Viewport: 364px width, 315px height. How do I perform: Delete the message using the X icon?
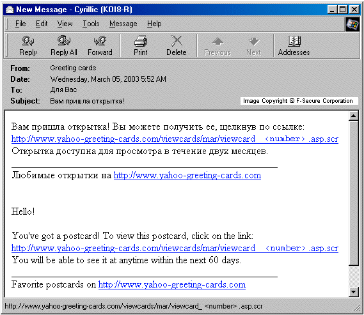(177, 41)
